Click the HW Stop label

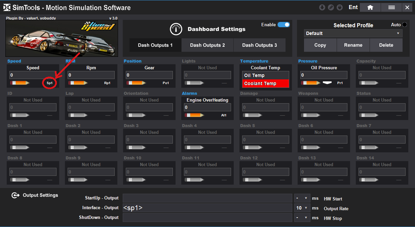click(x=333, y=218)
